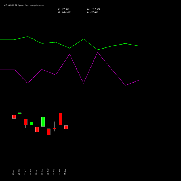Click the red candle for 04 May
This screenshot has width=181, height=181.
pos(49,132)
